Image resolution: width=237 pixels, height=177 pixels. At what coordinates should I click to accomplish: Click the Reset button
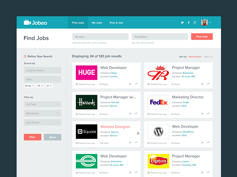coord(53,137)
